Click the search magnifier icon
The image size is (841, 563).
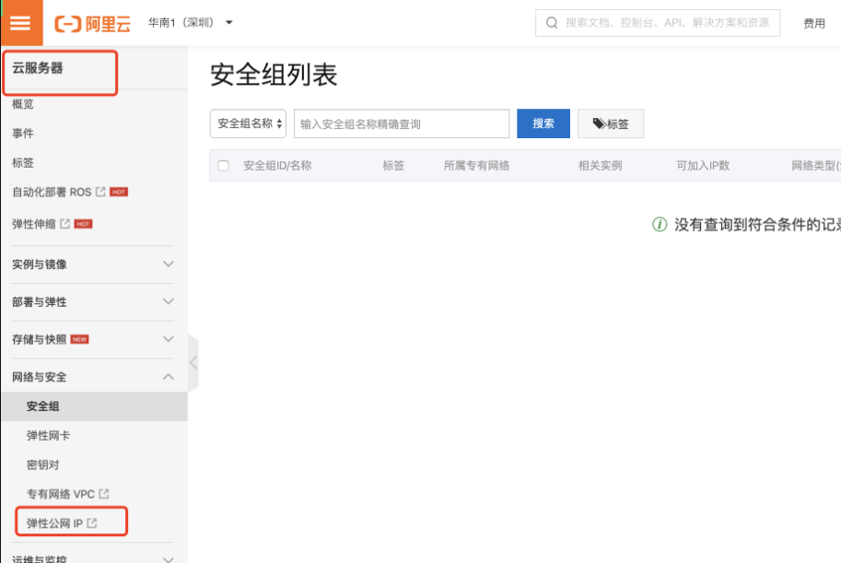point(551,22)
